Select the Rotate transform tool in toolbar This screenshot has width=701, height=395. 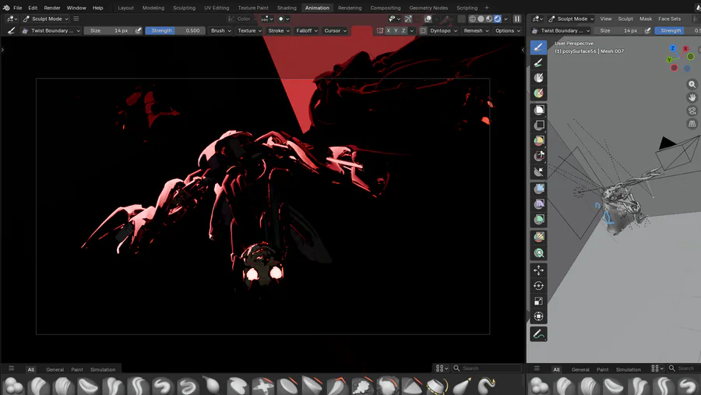coord(538,286)
